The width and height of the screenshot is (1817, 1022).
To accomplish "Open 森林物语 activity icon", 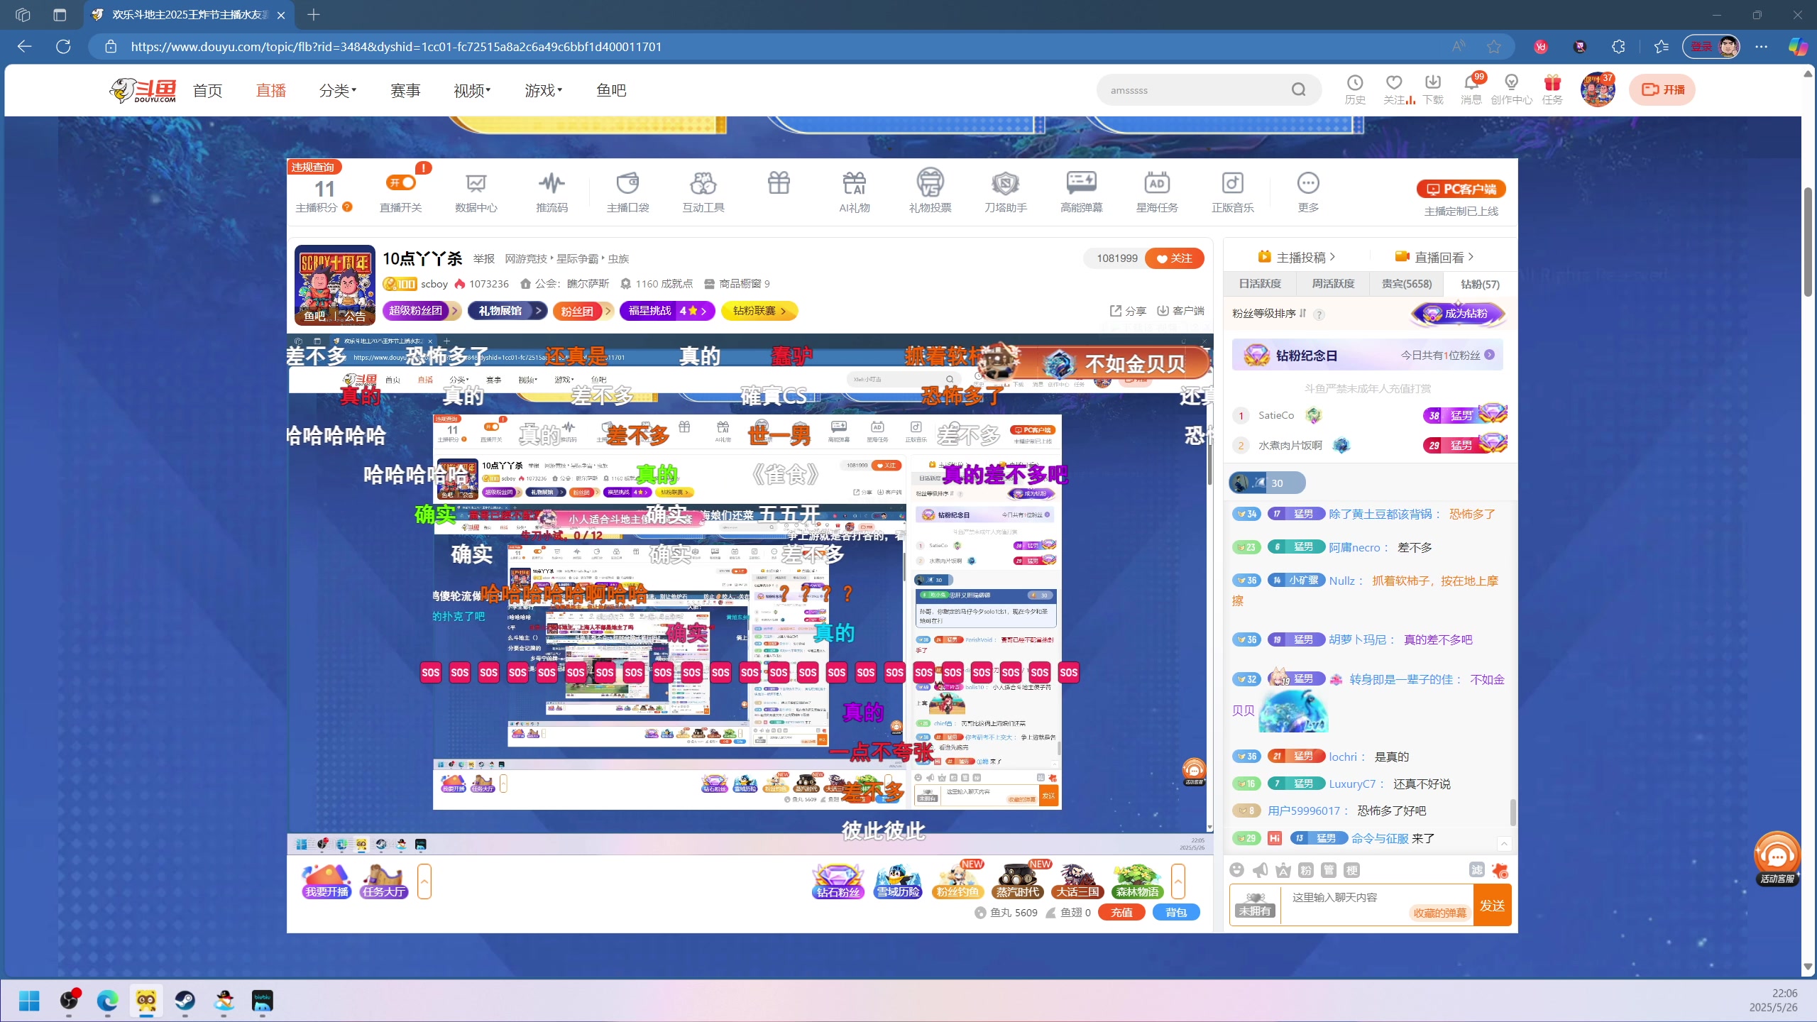I will click(x=1137, y=881).
